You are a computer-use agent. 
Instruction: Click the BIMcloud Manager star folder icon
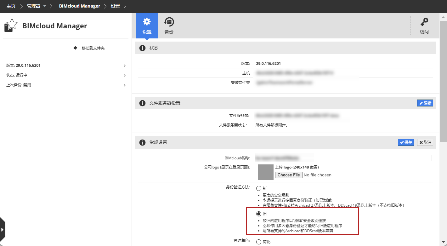click(x=11, y=25)
